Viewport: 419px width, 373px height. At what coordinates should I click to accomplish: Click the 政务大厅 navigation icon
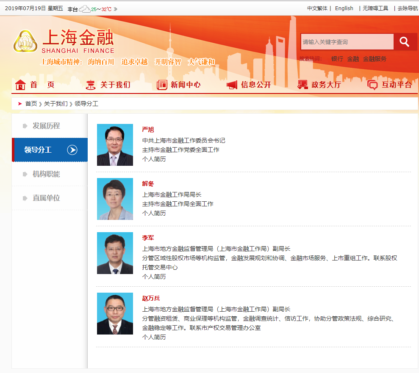pos(302,85)
